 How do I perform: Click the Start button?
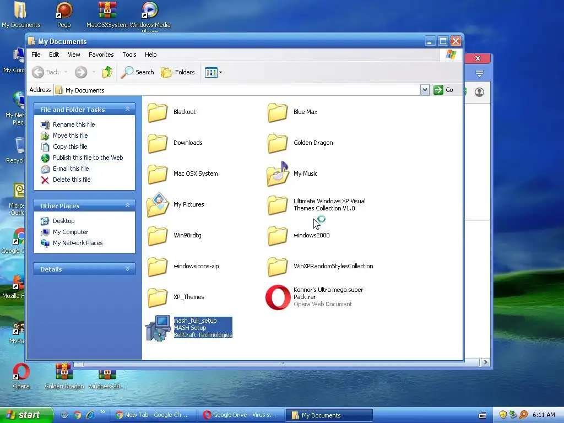(x=26, y=415)
